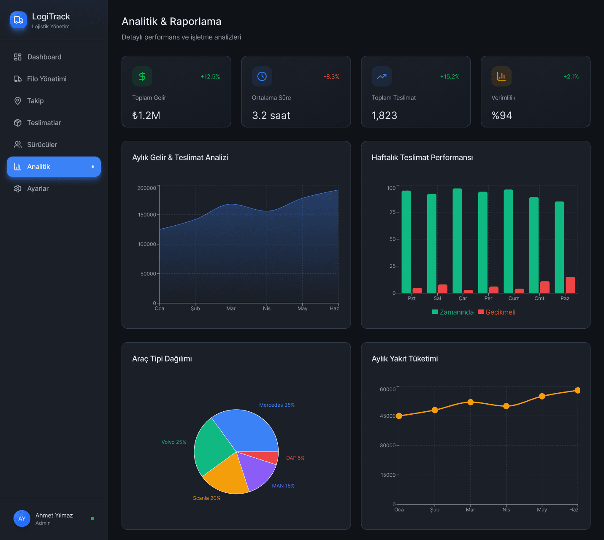
Task: Click the LogiTrack truck logo icon
Action: tap(19, 20)
